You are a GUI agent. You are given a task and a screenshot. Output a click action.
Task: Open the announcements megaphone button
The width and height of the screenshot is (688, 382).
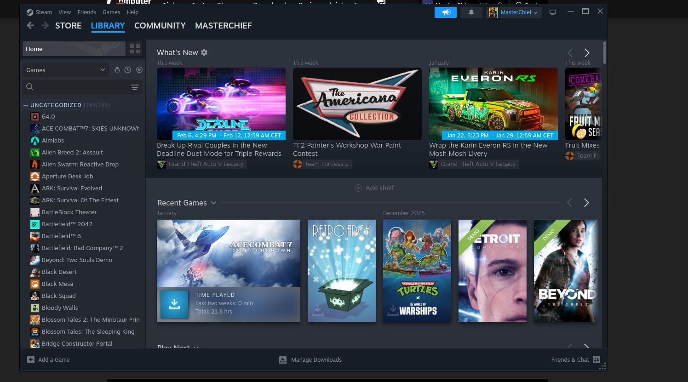click(x=446, y=12)
